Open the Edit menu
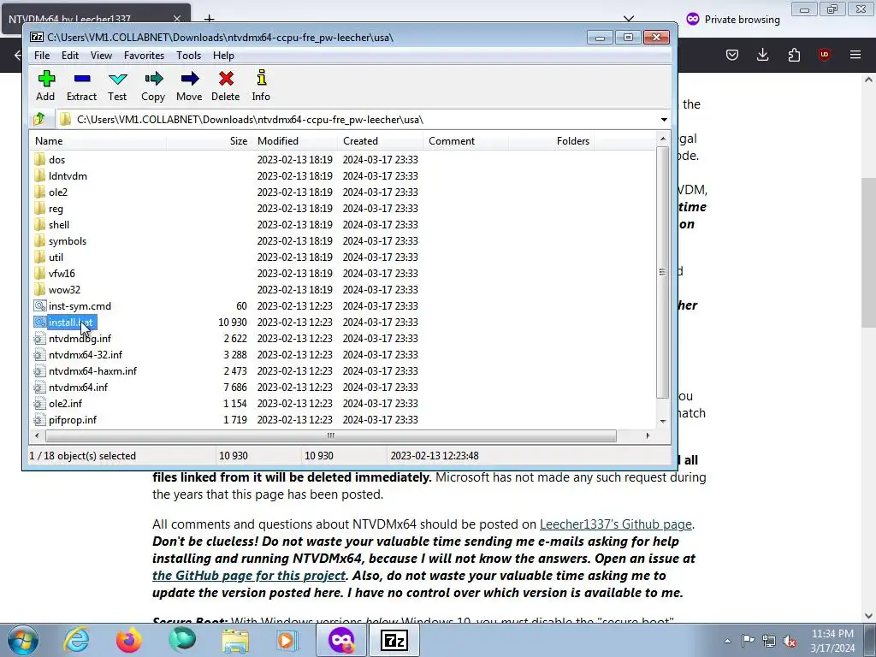The width and height of the screenshot is (876, 657). tap(70, 56)
